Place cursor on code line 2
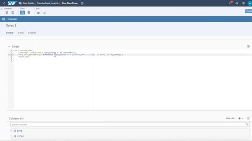 tap(47, 52)
